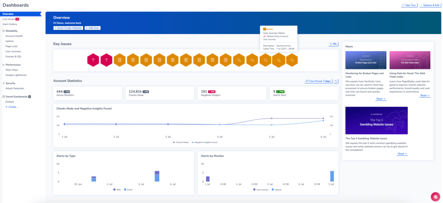Click the 1. Jul User Journey bar
443x203 pixels.
pyautogui.click(x=208, y=179)
